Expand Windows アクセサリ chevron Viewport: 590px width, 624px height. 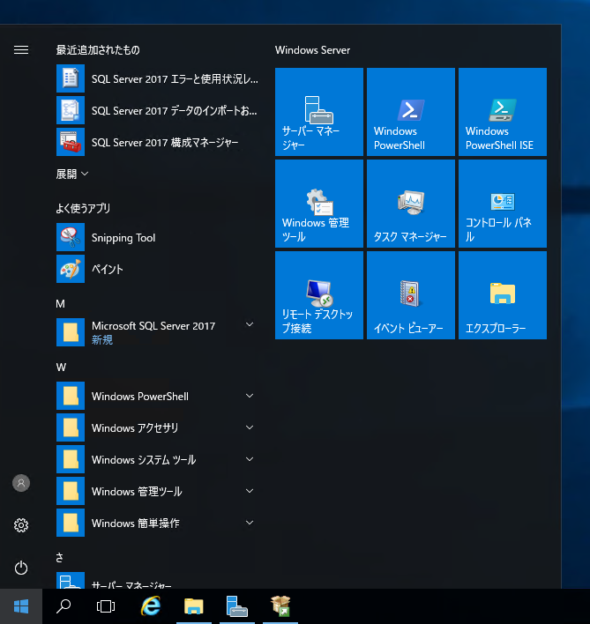pyautogui.click(x=250, y=427)
